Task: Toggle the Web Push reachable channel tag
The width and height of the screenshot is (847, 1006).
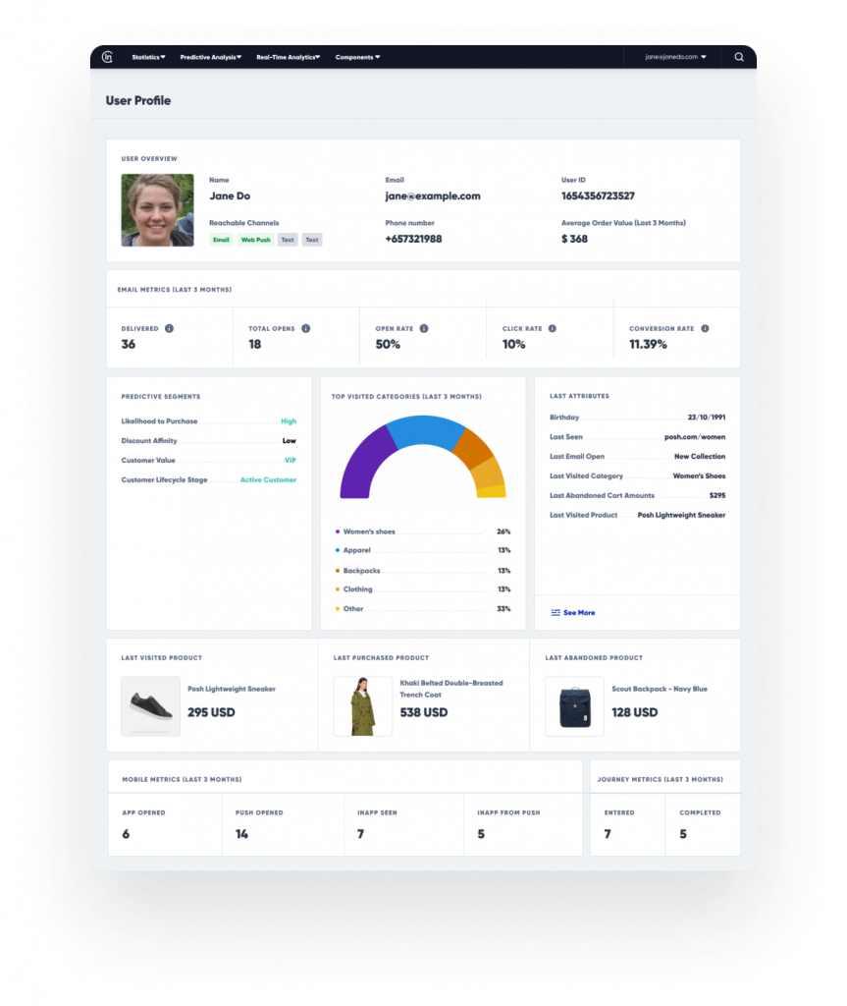Action: pos(255,239)
